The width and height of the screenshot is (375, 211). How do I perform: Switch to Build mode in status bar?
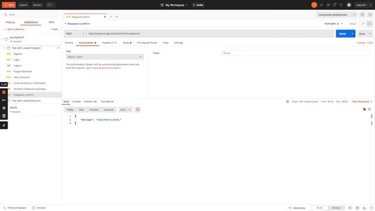(319, 208)
